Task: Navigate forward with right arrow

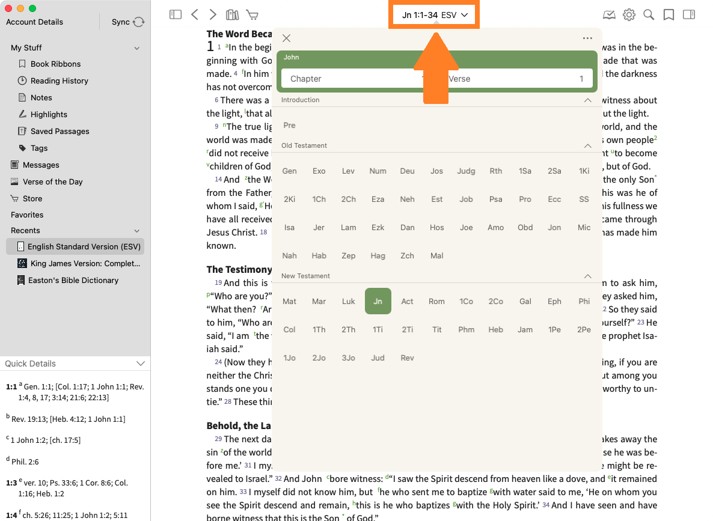Action: point(213,14)
